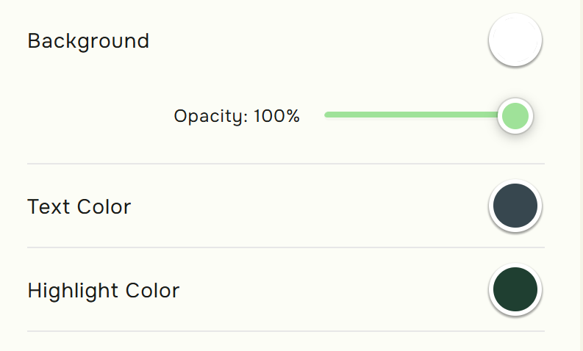This screenshot has height=351, width=583.
Task: Select the Highlight Color setting row
Action: tap(294, 291)
